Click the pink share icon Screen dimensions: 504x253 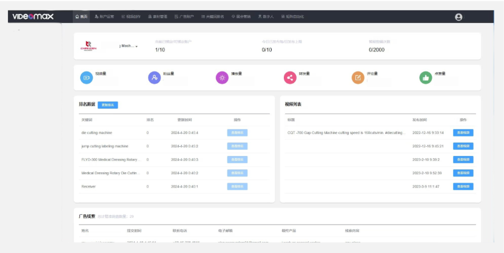pos(289,78)
